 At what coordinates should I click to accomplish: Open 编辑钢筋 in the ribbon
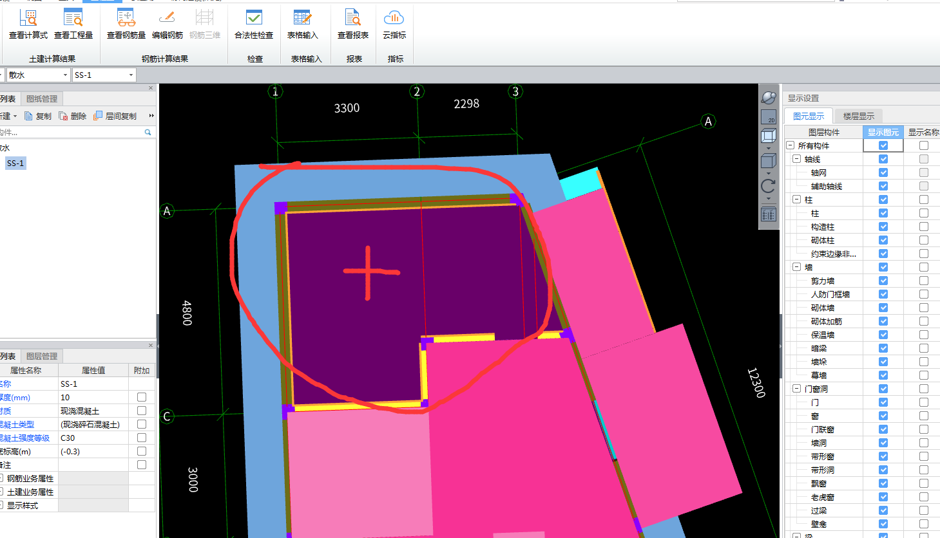168,24
